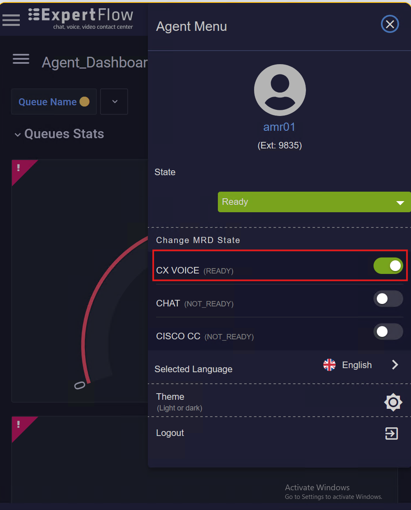Click the logout exit icon

pyautogui.click(x=391, y=433)
